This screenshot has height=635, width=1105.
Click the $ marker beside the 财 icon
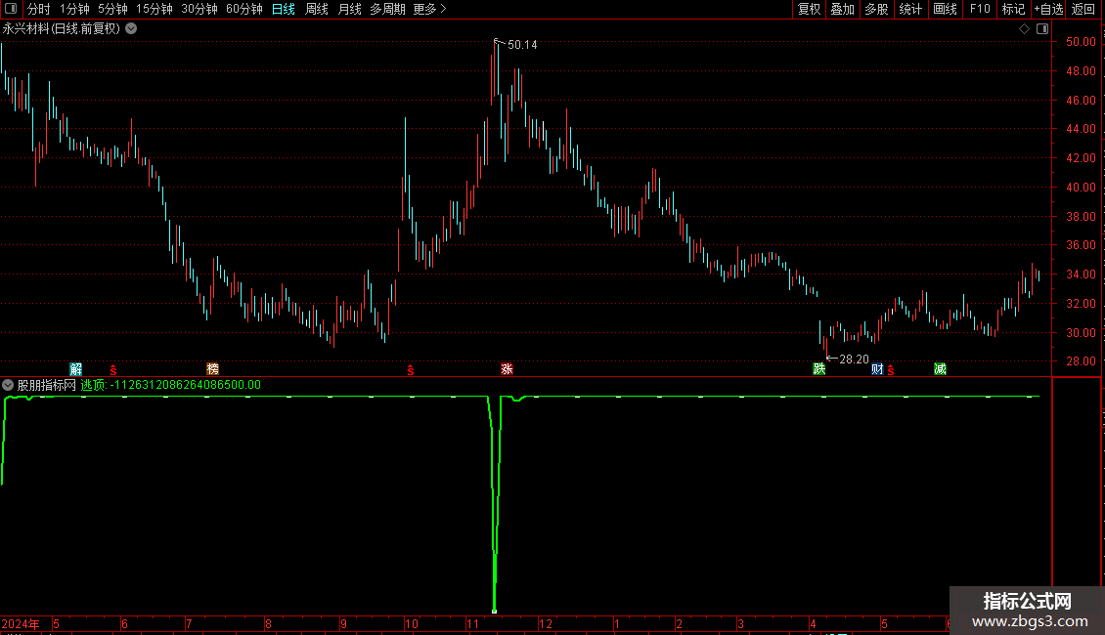[891, 370]
